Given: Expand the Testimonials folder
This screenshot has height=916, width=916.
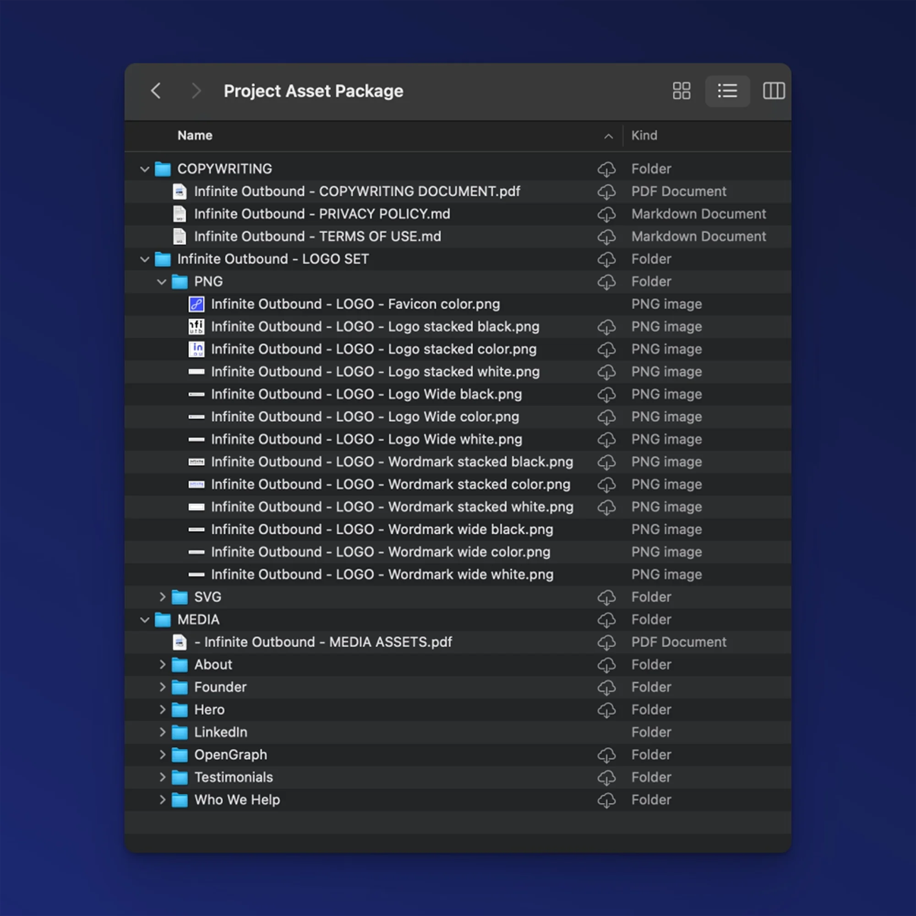Looking at the screenshot, I should pyautogui.click(x=162, y=777).
